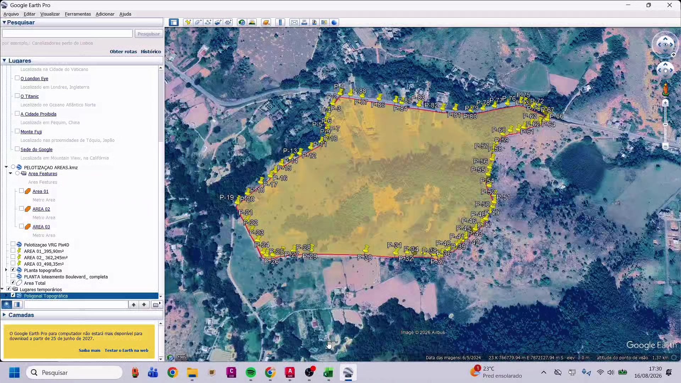Add a new placemark with yellow pin tool
Image resolution: width=681 pixels, height=383 pixels.
click(188, 22)
